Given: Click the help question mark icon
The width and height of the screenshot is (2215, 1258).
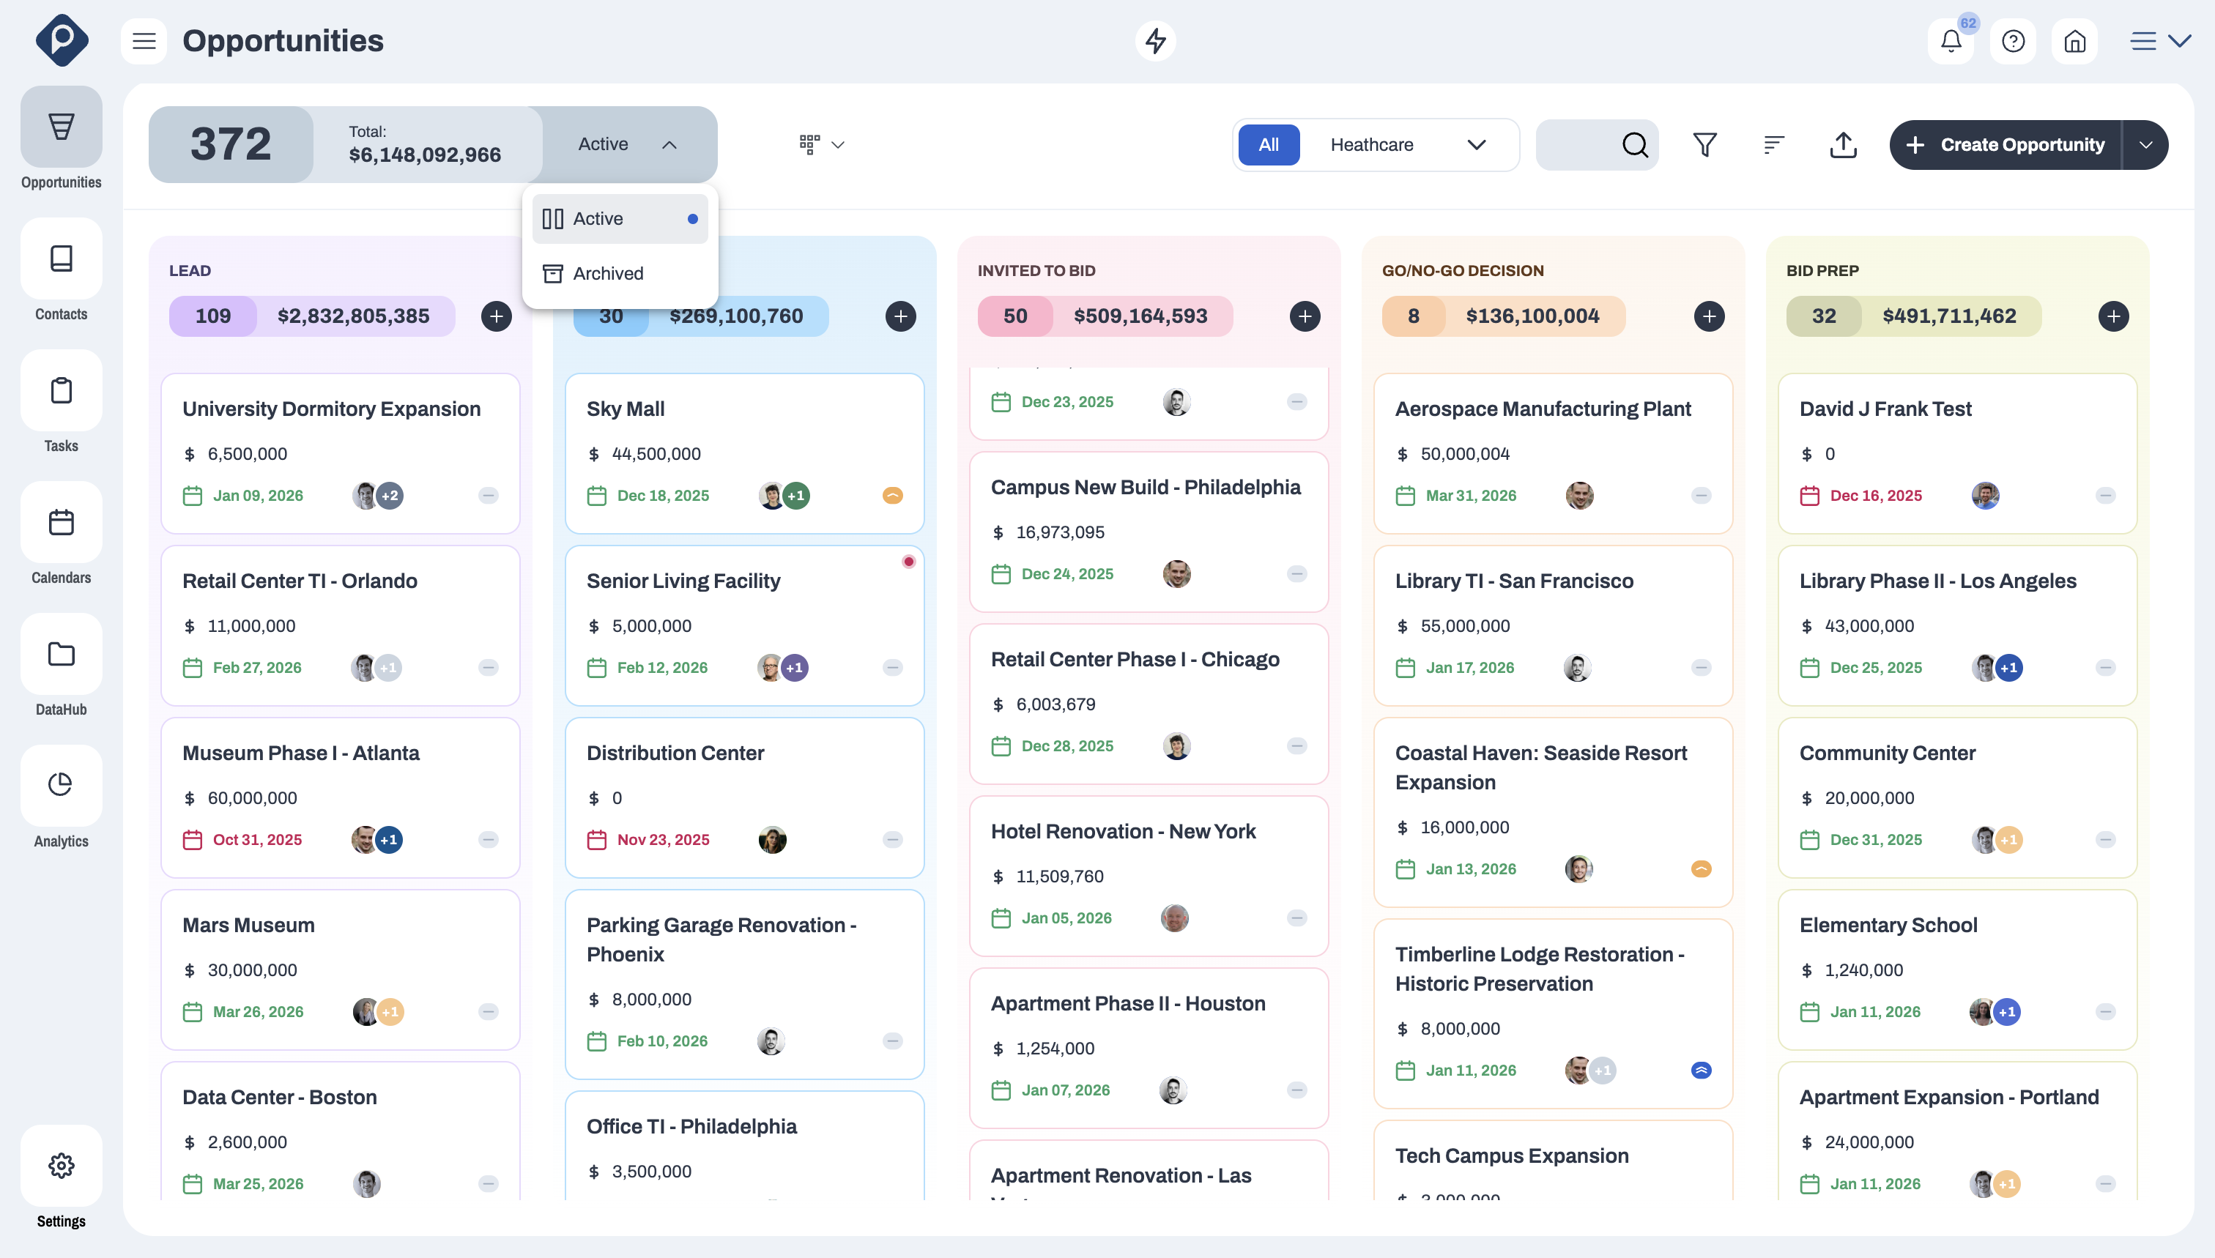Looking at the screenshot, I should coord(2013,42).
